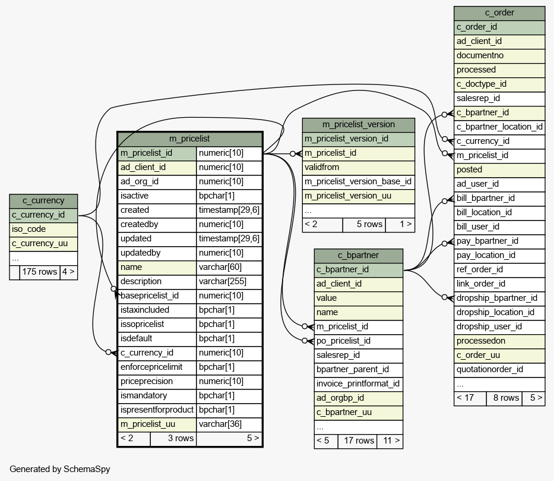
Task: Expand the ellipsis row in c_order table
Action: coord(499,384)
